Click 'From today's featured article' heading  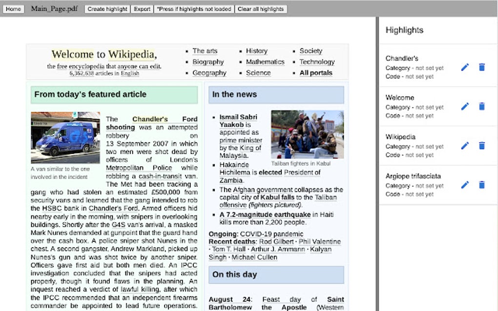click(90, 94)
